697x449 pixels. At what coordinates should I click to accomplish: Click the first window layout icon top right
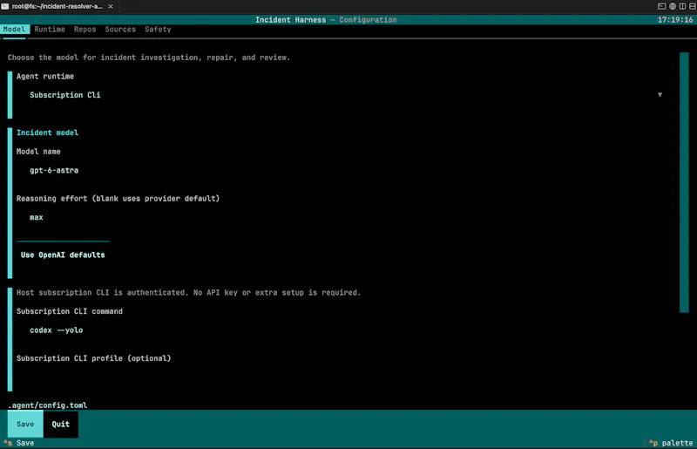tap(661, 6)
